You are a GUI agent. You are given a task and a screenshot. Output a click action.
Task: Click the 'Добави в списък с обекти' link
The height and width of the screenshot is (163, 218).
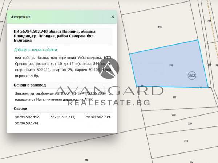[36, 50]
